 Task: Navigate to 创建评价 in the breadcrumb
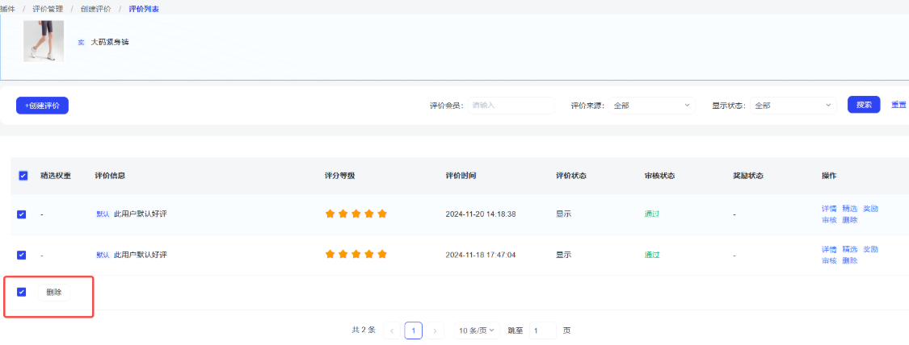[95, 8]
